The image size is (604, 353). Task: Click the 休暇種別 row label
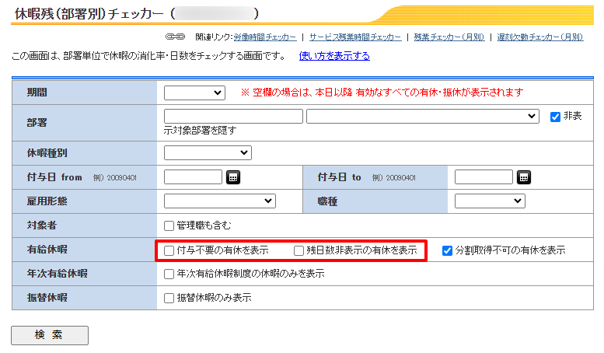coord(47,153)
